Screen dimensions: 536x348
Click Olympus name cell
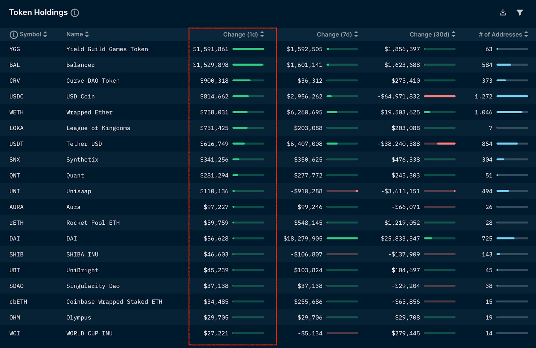79,317
